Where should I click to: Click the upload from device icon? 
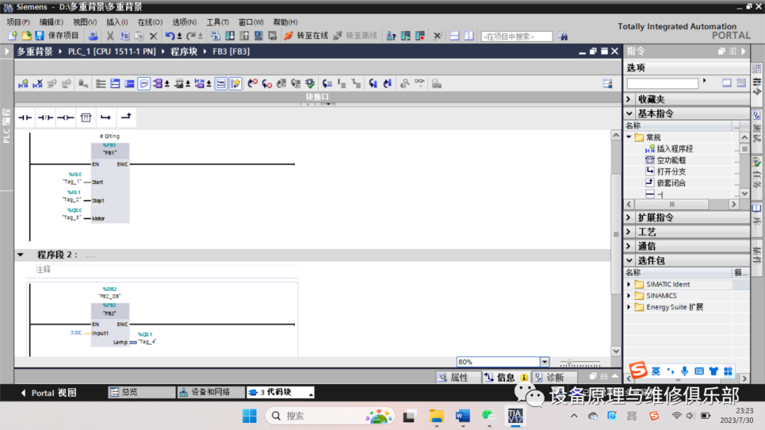[244, 35]
